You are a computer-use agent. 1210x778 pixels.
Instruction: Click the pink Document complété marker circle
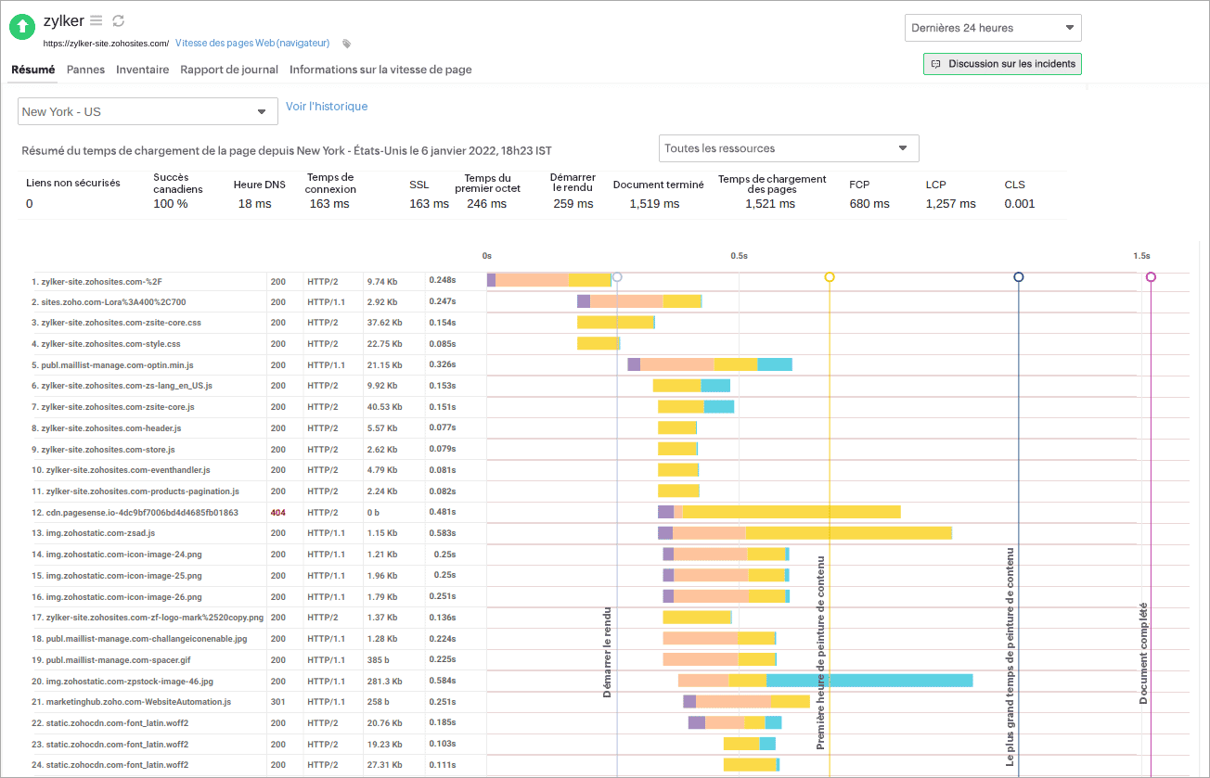[1151, 276]
